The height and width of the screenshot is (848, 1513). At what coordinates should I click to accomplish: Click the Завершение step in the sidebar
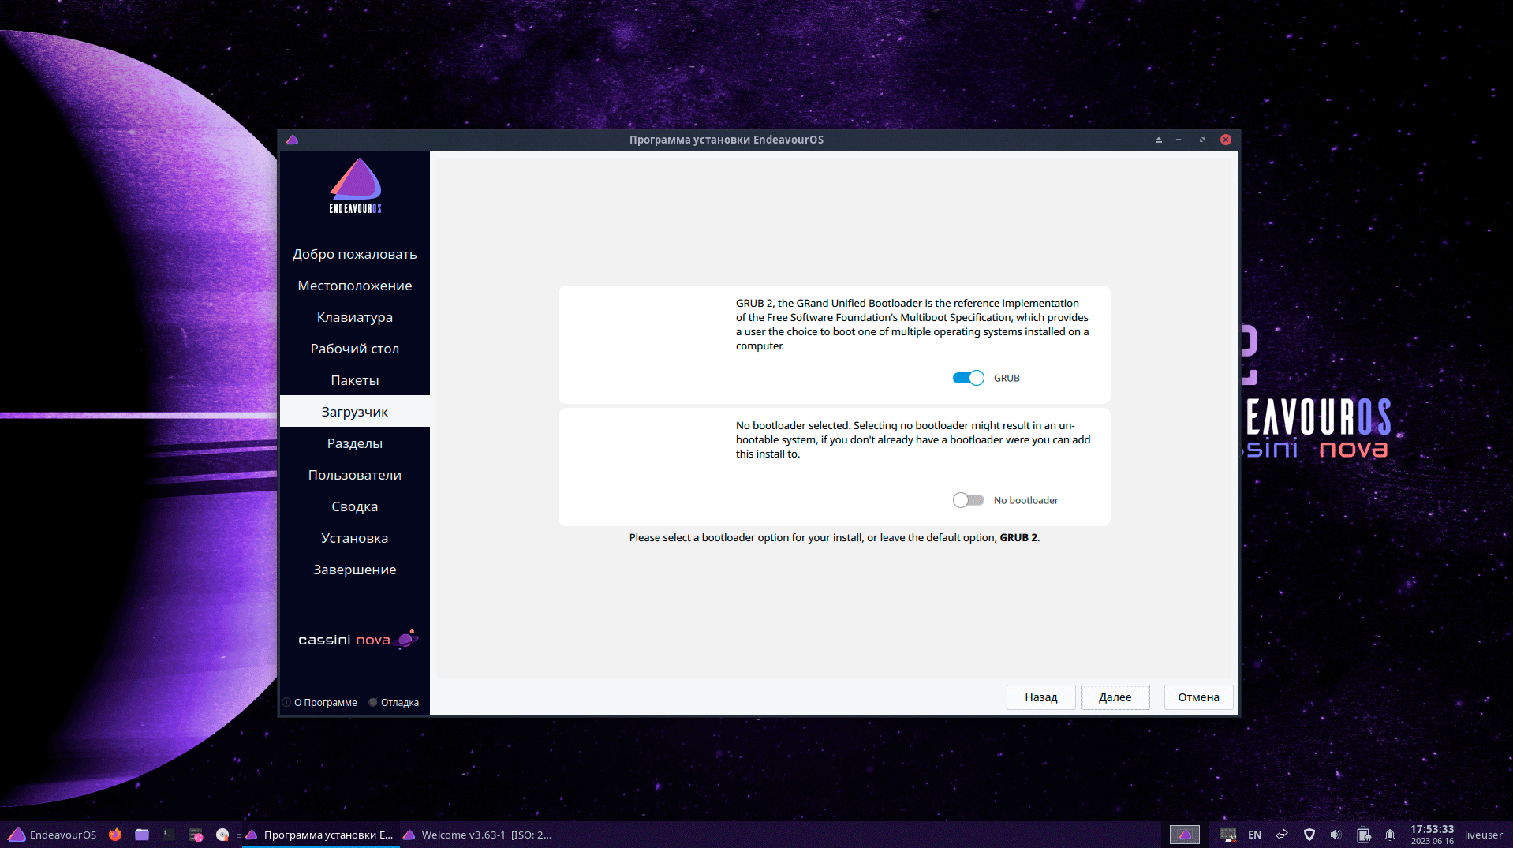[355, 570]
